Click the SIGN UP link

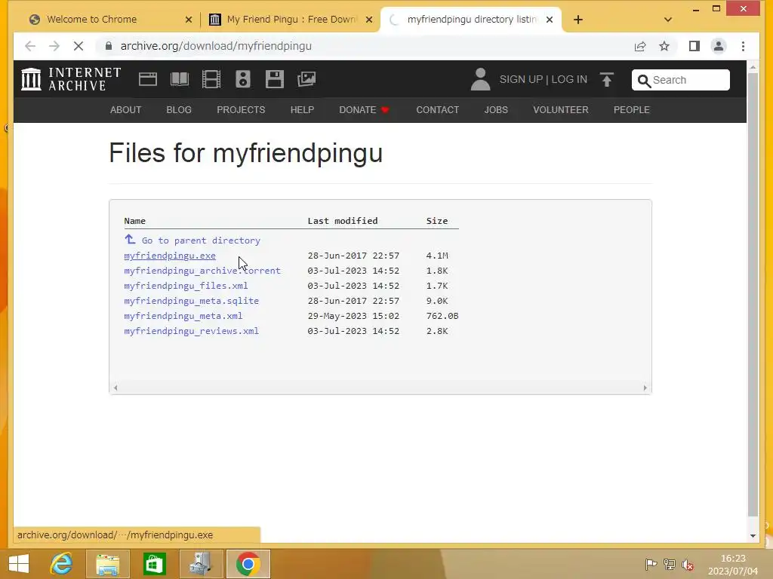pyautogui.click(x=521, y=79)
